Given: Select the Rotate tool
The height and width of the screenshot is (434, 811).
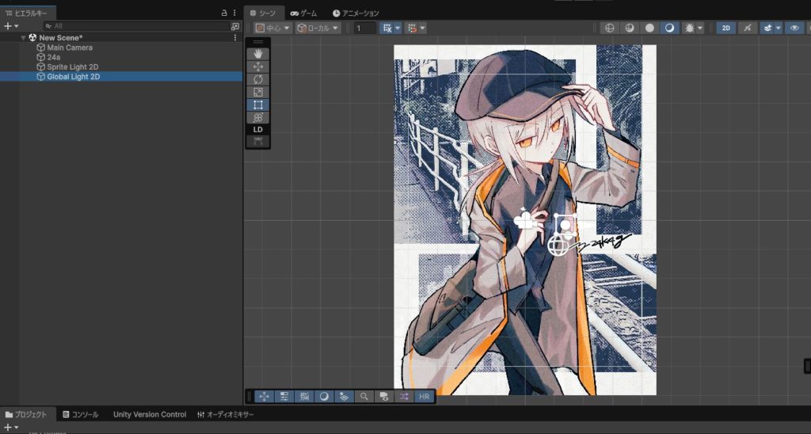Looking at the screenshot, I should [x=257, y=79].
